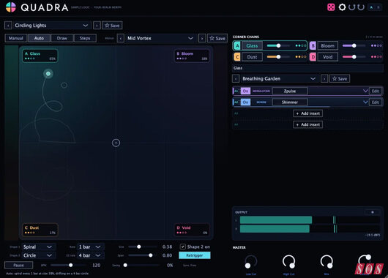Switch to B state in A/B compare
388x278 pixels.
378,7
